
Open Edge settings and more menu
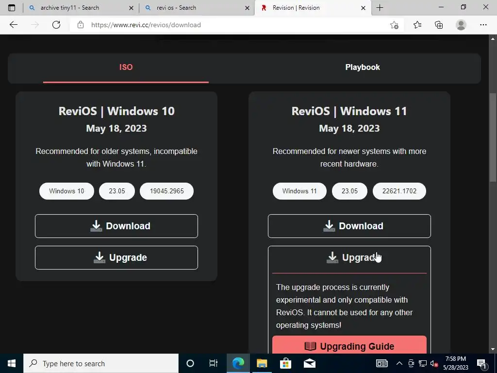483,25
